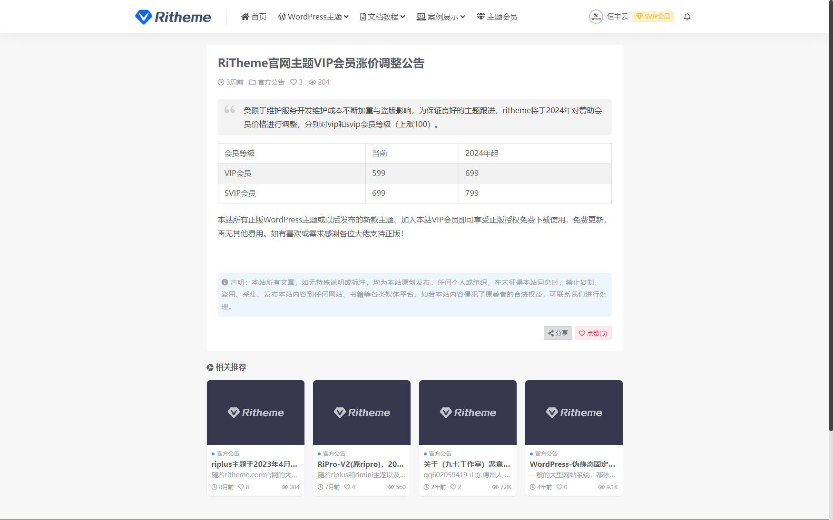
Task: Click the heart like count near the title
Action: 296,82
